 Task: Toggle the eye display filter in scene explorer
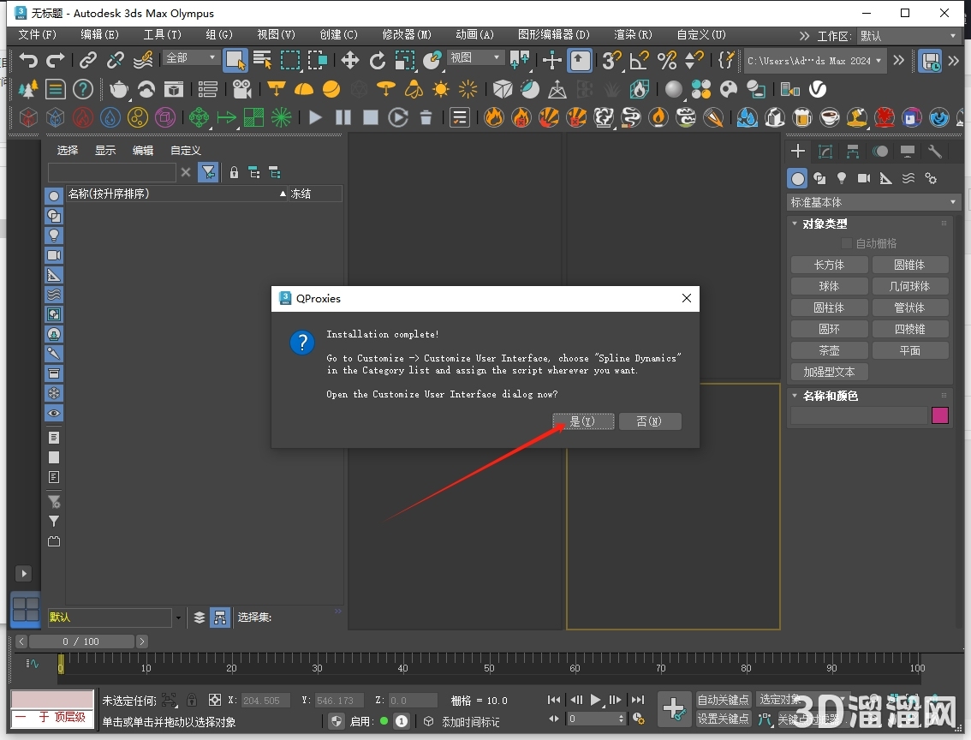coord(54,413)
